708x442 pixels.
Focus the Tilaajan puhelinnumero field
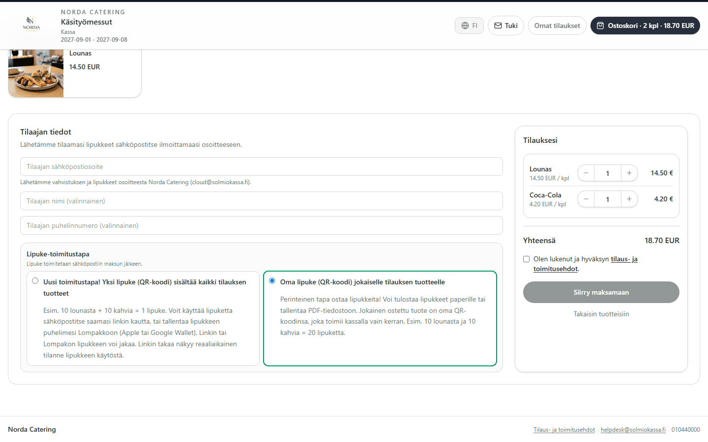(262, 225)
